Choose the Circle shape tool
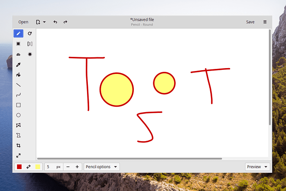This screenshot has width=286, height=191. 18,115
